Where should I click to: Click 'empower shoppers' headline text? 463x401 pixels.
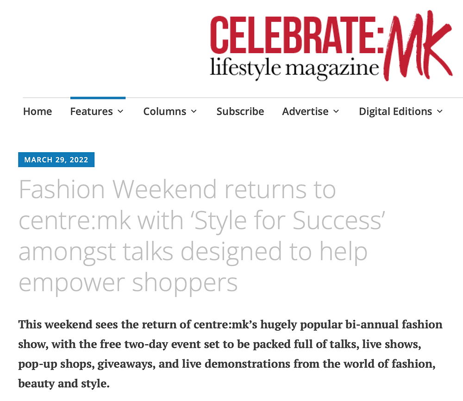128,283
